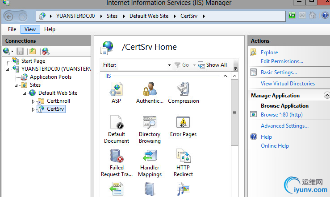Click View Virtual Directories link
This screenshot has height=197, width=330.
pyautogui.click(x=288, y=84)
